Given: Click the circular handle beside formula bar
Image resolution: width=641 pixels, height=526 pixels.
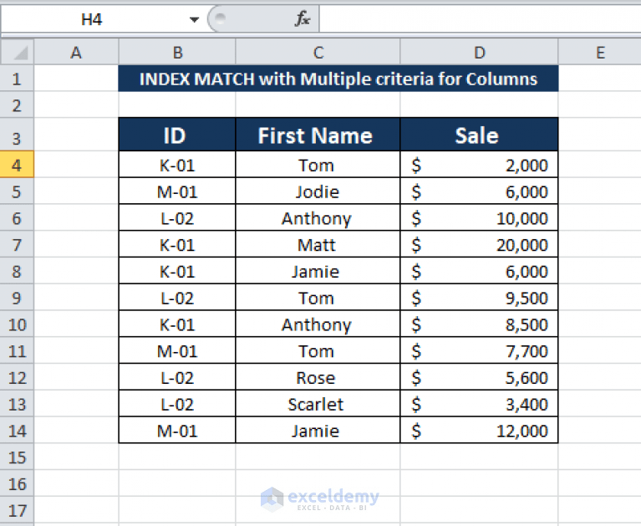Looking at the screenshot, I should (221, 18).
